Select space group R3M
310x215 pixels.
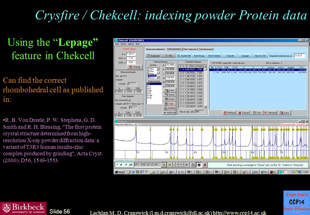click(154, 91)
